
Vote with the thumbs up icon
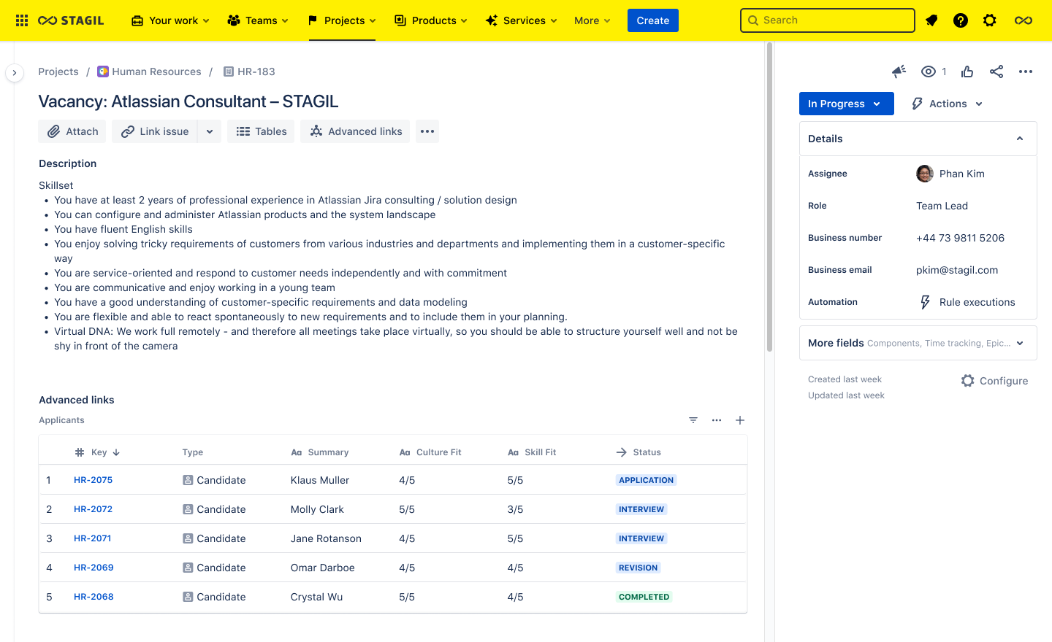tap(967, 71)
